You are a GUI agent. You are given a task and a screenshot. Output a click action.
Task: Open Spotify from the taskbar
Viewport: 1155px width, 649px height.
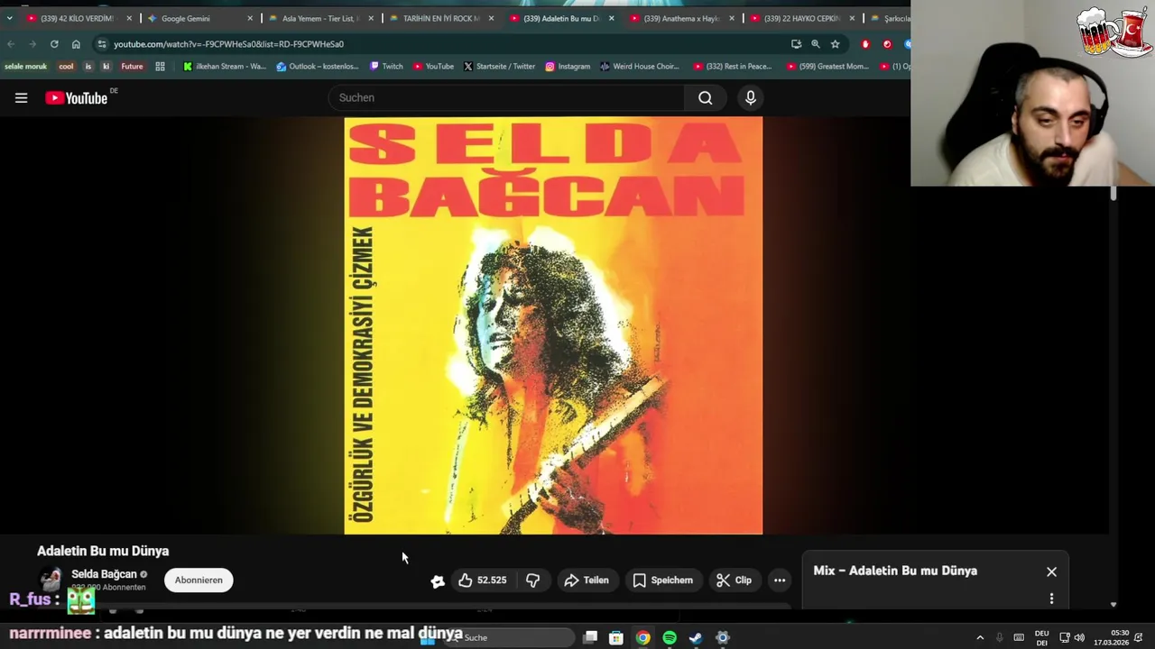[670, 638]
